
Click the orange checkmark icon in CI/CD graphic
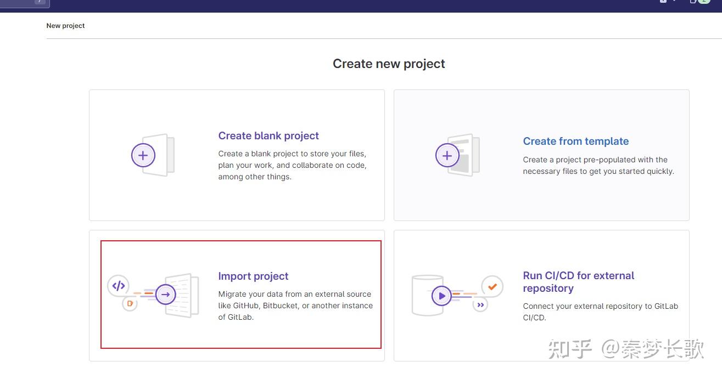coord(492,286)
